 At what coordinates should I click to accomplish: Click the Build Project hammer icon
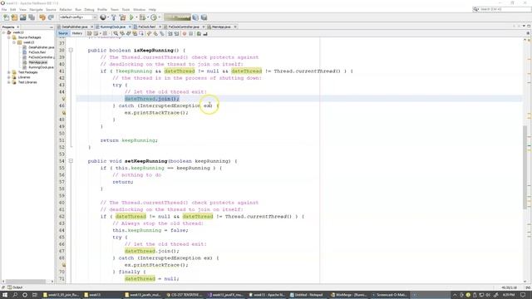pyautogui.click(x=114, y=17)
